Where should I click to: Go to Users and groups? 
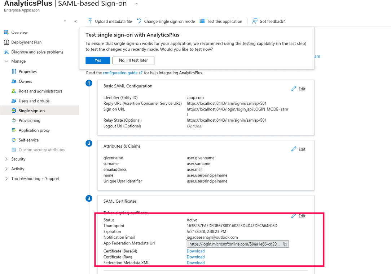pos(34,101)
